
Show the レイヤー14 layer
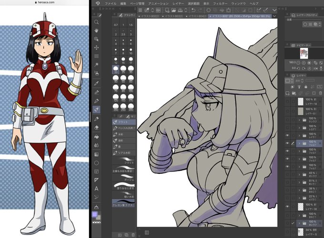(287, 101)
